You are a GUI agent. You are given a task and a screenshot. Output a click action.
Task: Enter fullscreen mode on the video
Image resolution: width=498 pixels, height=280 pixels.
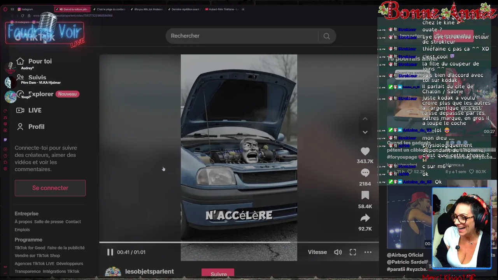[x=353, y=252]
